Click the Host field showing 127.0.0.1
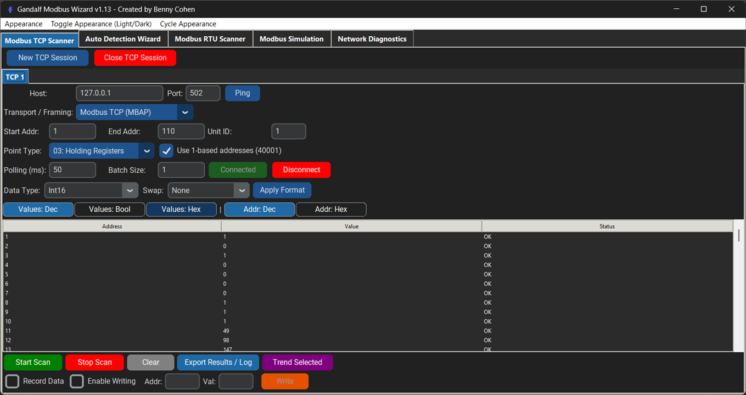746x395 pixels. click(x=120, y=93)
